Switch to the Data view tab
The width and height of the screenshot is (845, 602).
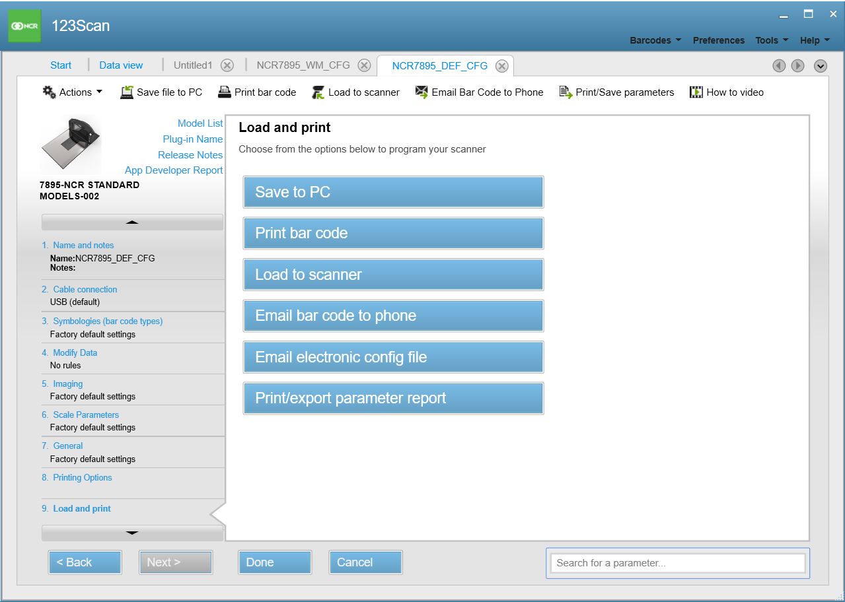[x=121, y=65]
